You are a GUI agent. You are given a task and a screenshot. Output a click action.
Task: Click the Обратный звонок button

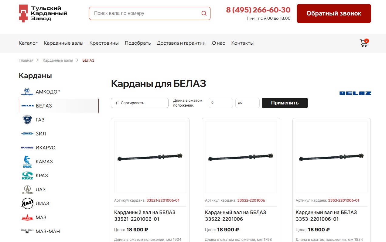[x=334, y=13]
